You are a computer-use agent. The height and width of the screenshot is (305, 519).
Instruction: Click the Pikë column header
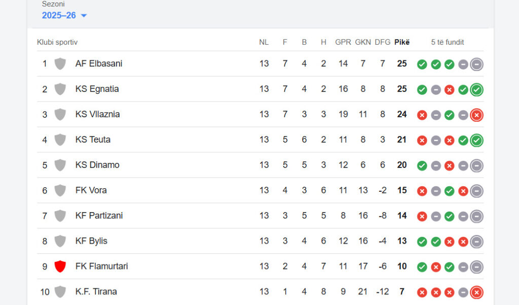(402, 42)
